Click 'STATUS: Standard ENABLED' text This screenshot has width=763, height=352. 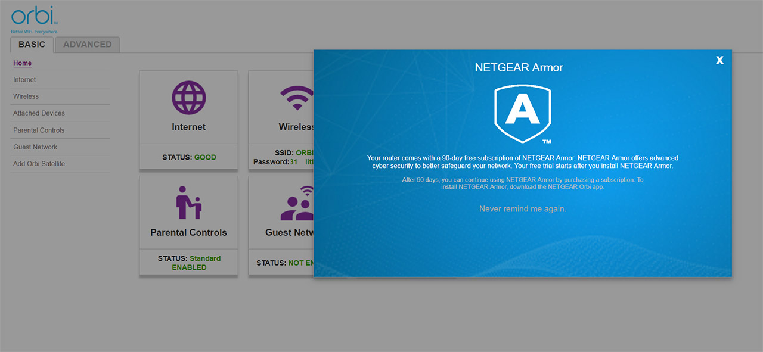(x=189, y=263)
